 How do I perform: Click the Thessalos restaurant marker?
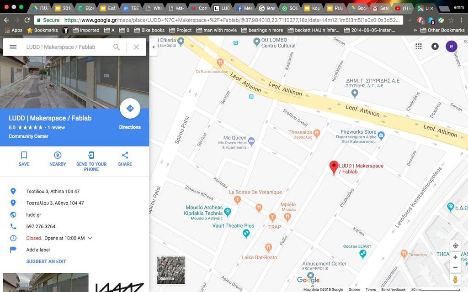coord(317,133)
